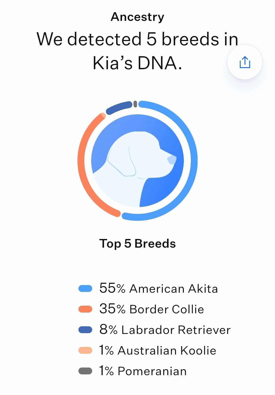
Task: Click the Top 5 Breeds heading
Action: pyautogui.click(x=137, y=244)
